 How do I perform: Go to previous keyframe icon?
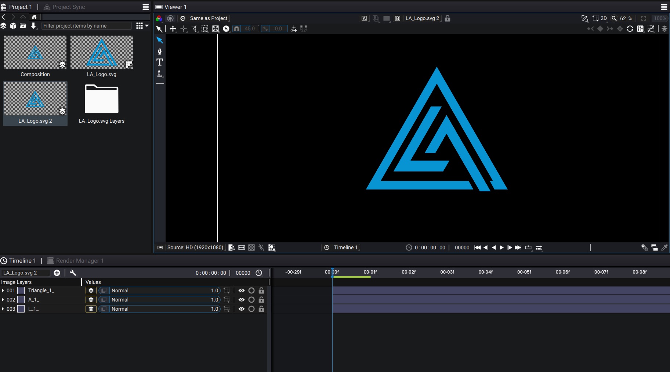[590, 29]
